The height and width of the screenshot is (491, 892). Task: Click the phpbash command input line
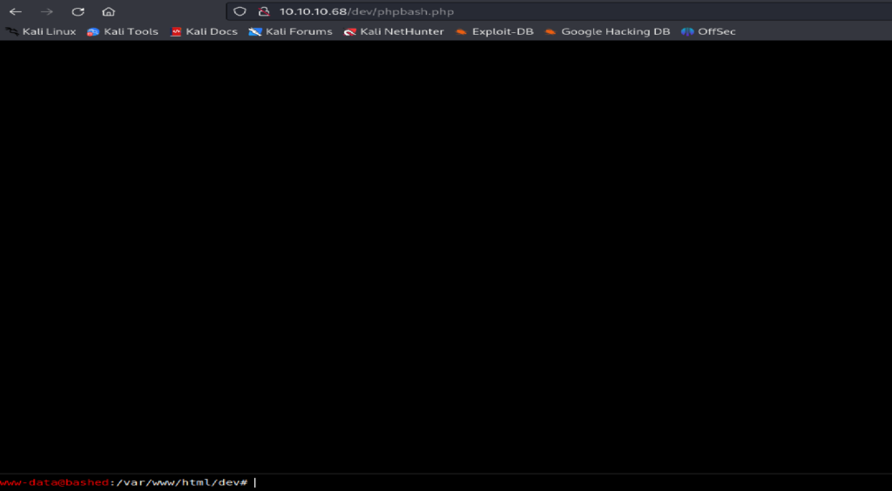point(571,482)
